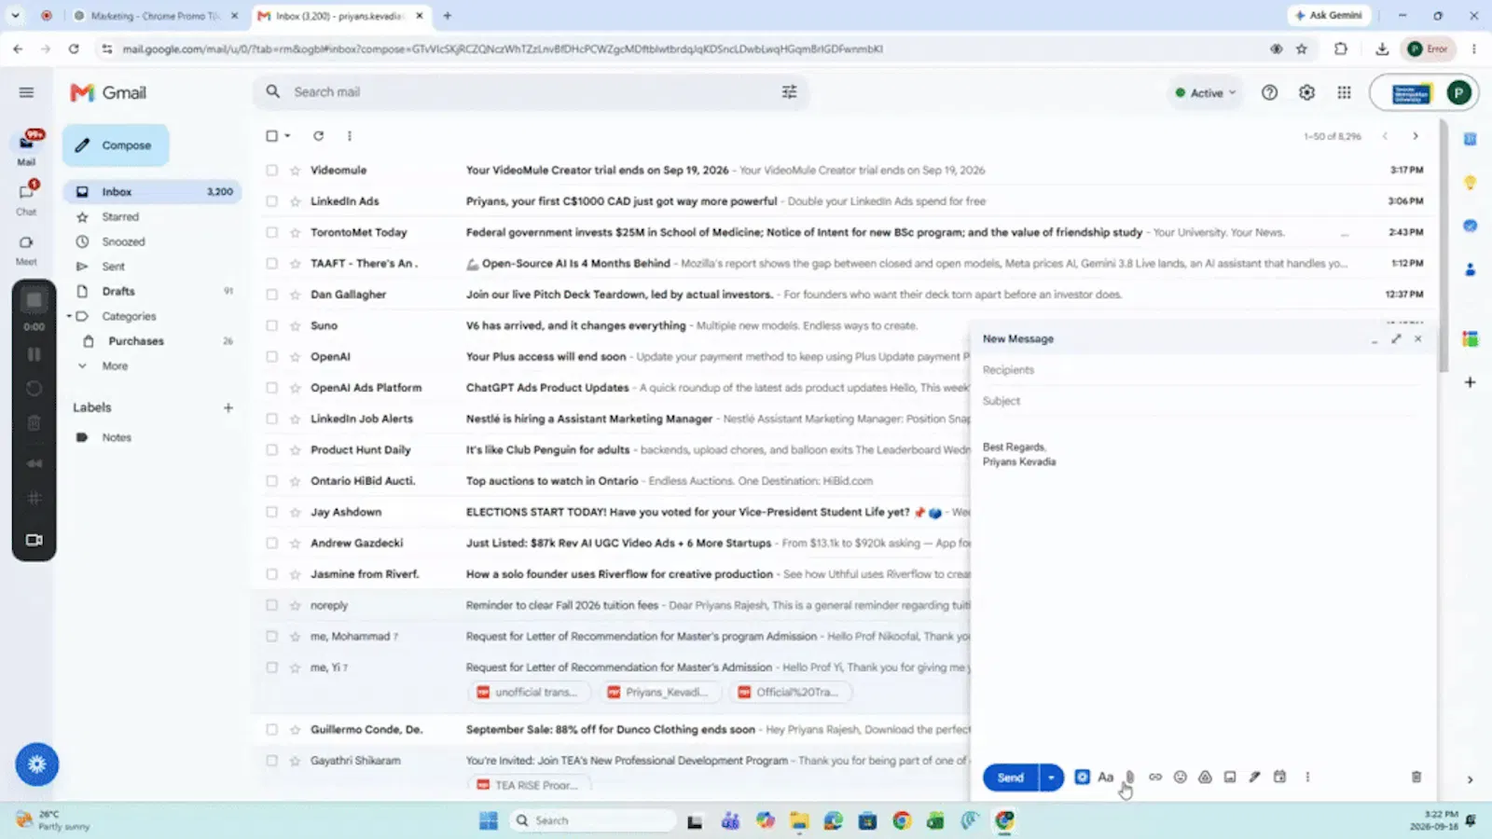The image size is (1492, 839).
Task: Show the side panel toggle arrow
Action: coord(1470,779)
